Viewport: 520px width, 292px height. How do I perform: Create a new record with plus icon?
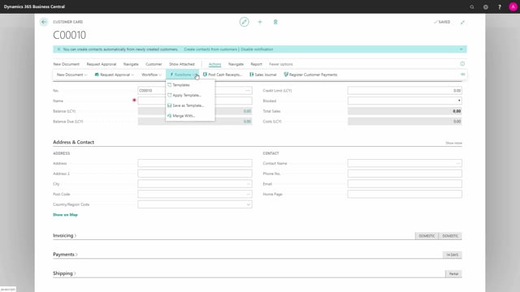260,22
